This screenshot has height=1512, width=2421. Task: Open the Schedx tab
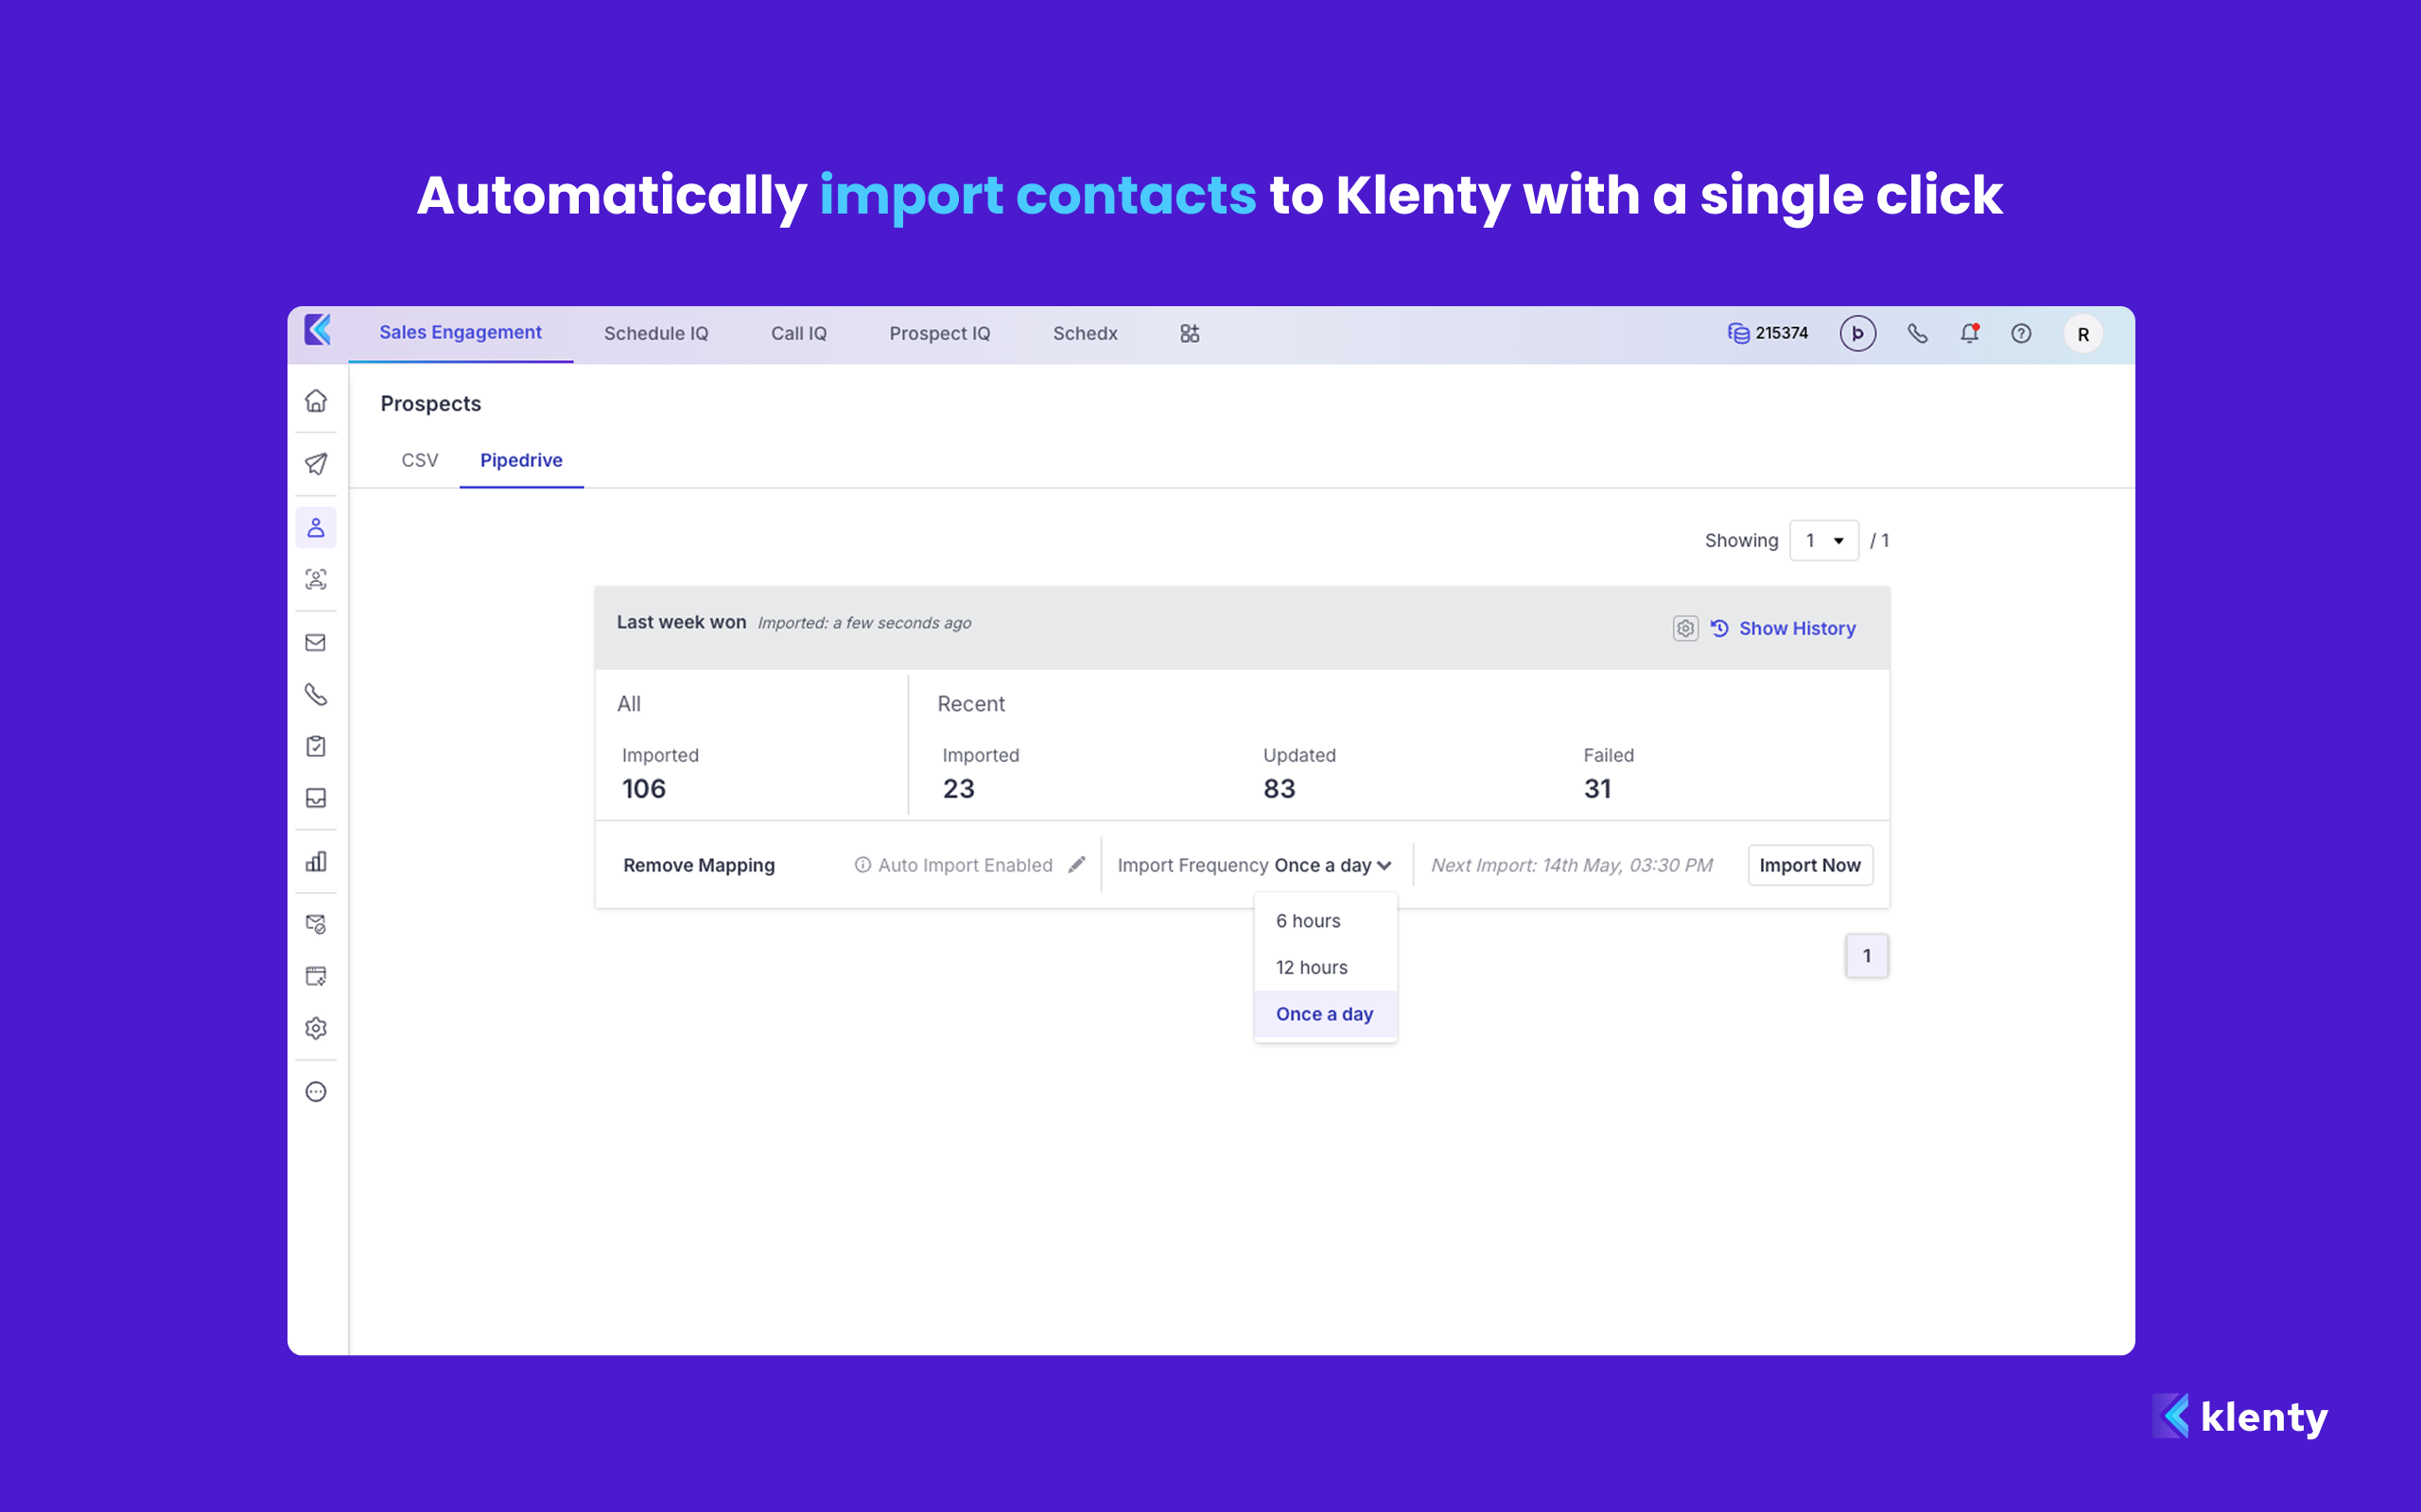[x=1085, y=334]
